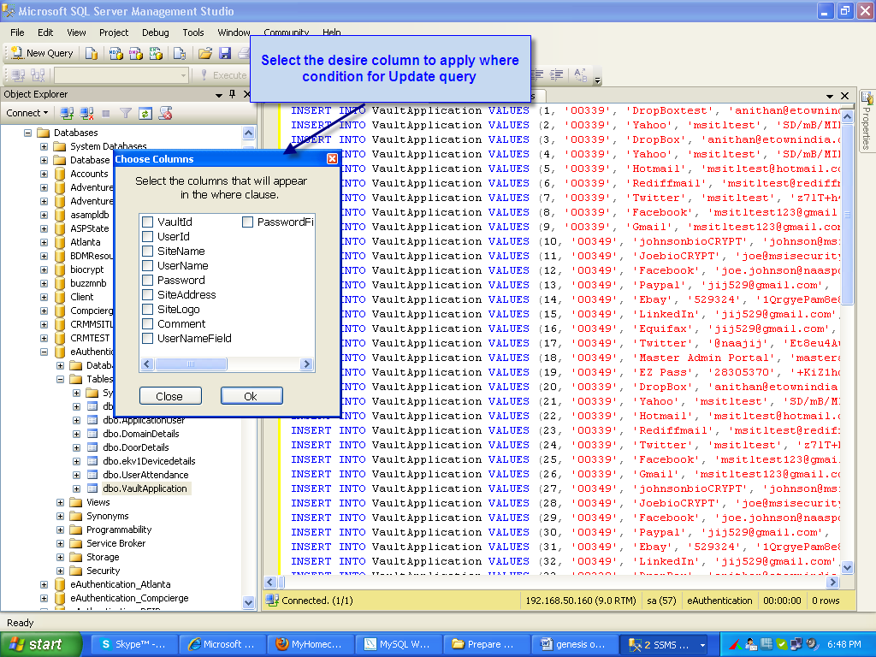
Task: Open the available databases combo box
Action: [x=121, y=75]
